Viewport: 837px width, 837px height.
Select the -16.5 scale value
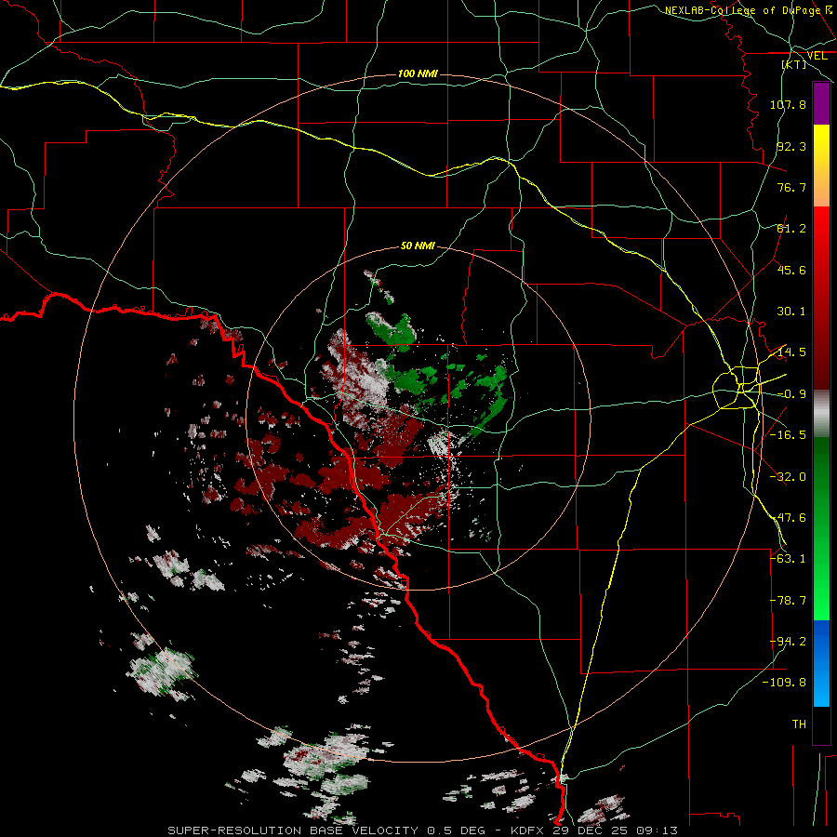click(788, 435)
